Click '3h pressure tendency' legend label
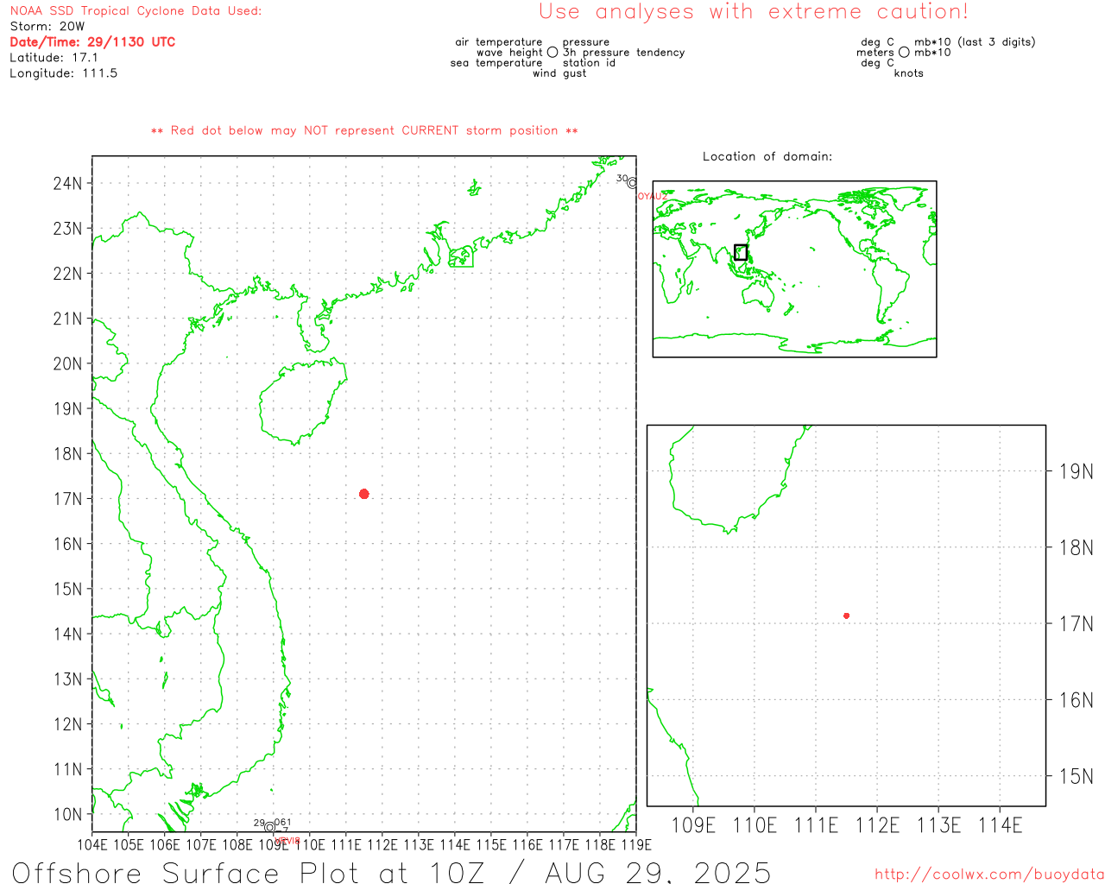Viewport: 1105px width, 884px height. click(624, 53)
